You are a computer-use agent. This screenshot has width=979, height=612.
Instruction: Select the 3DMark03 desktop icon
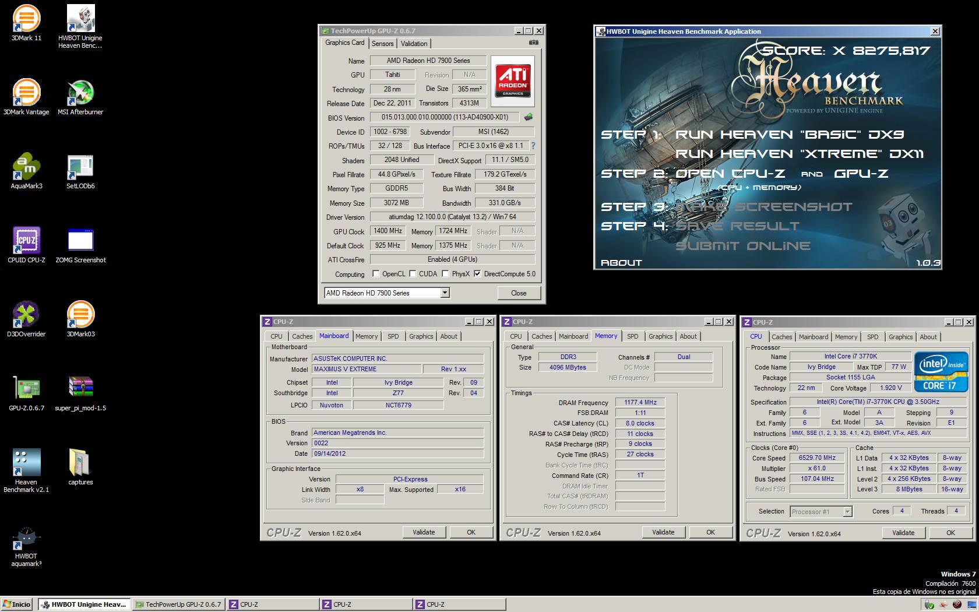80,319
